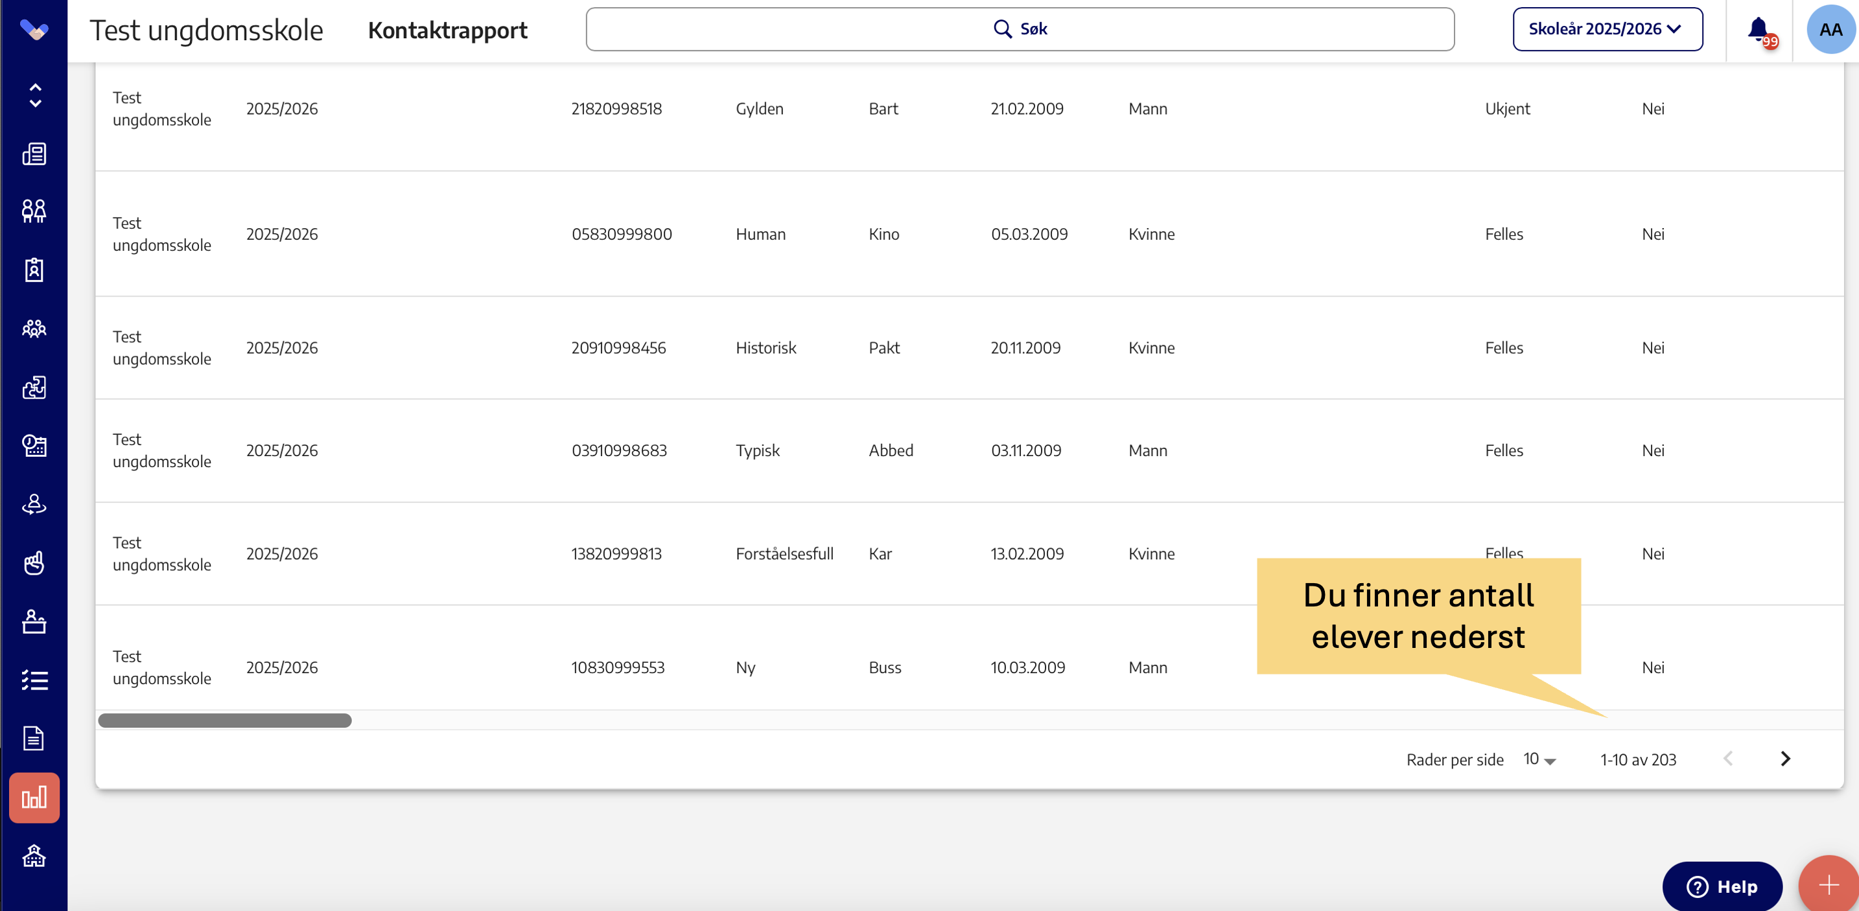The width and height of the screenshot is (1859, 911).
Task: Click the Kvinne cell in Historisk's row
Action: 1151,349
